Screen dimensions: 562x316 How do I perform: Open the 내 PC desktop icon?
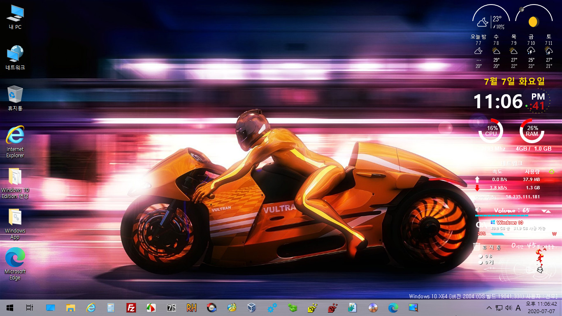(x=15, y=17)
